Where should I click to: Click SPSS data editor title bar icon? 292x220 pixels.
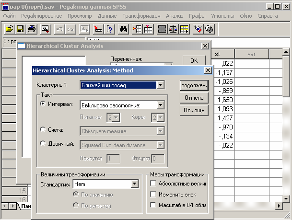(5, 7)
